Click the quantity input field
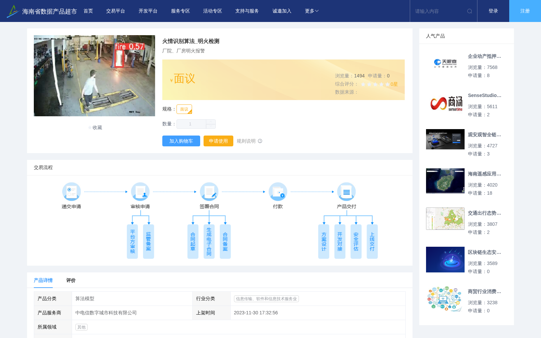This screenshot has height=338, width=541. [x=191, y=124]
